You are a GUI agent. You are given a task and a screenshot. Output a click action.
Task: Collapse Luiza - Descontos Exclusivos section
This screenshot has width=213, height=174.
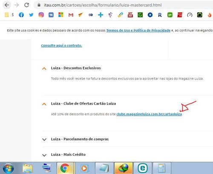click(x=44, y=68)
